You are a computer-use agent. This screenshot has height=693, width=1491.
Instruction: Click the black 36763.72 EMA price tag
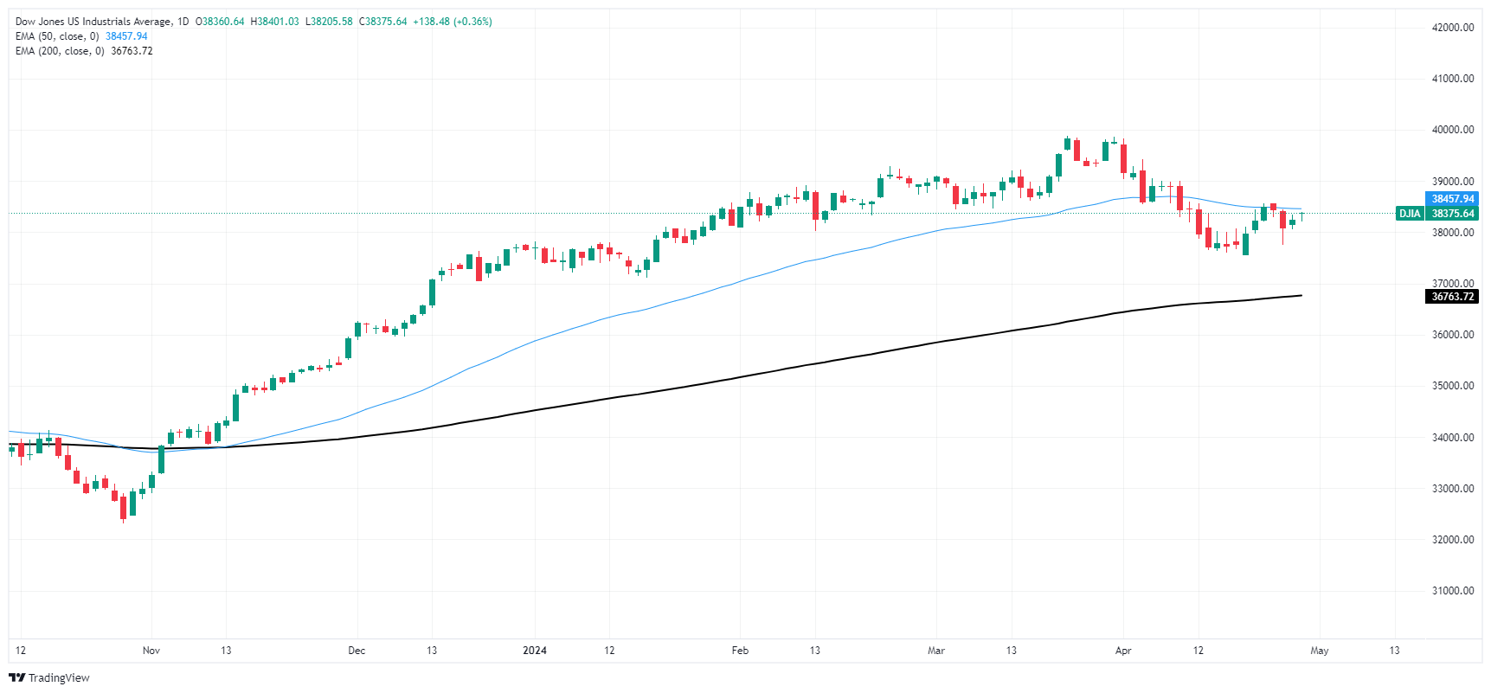tap(1452, 297)
